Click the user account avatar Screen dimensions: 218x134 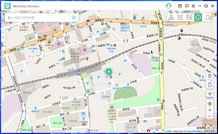coord(168,6)
